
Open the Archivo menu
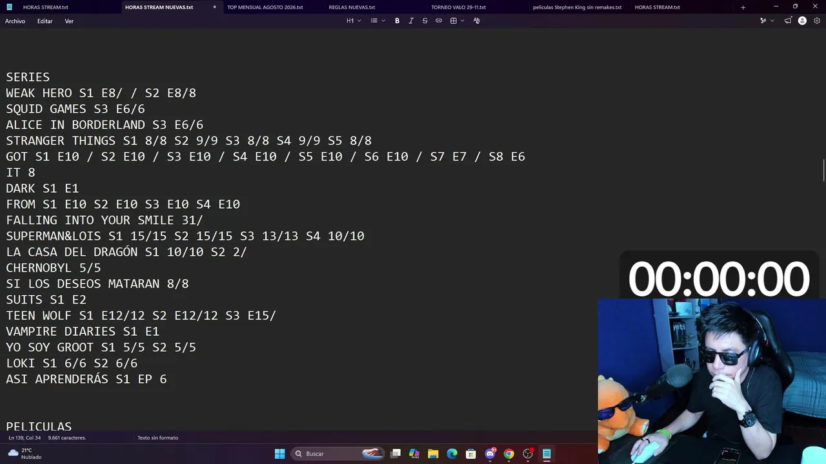click(15, 21)
